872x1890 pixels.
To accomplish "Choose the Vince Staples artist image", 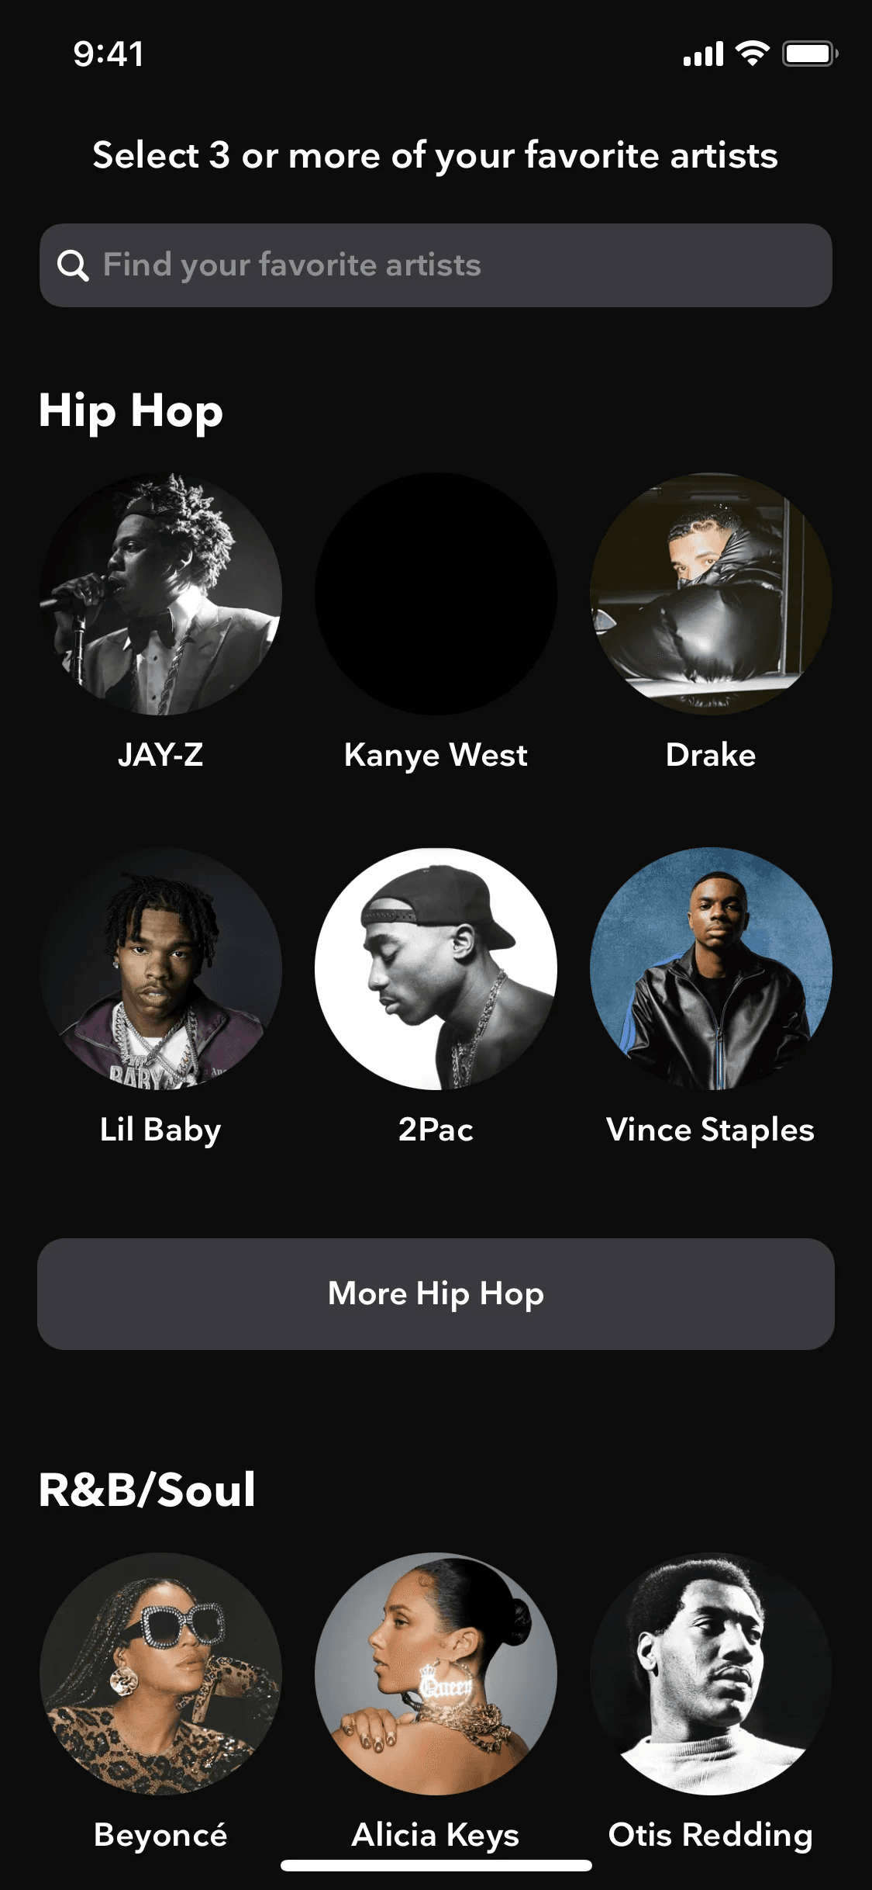I will (x=711, y=968).
